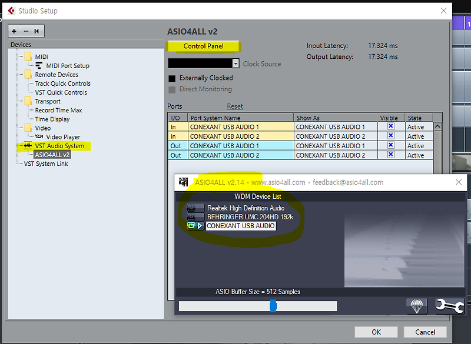Click the CONEXANT USB AUDIO power button
This screenshot has height=344, width=471.
[191, 225]
